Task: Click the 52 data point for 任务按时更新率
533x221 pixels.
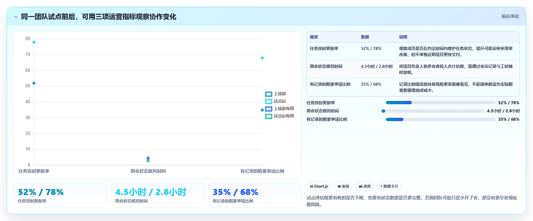Action: click(34, 83)
